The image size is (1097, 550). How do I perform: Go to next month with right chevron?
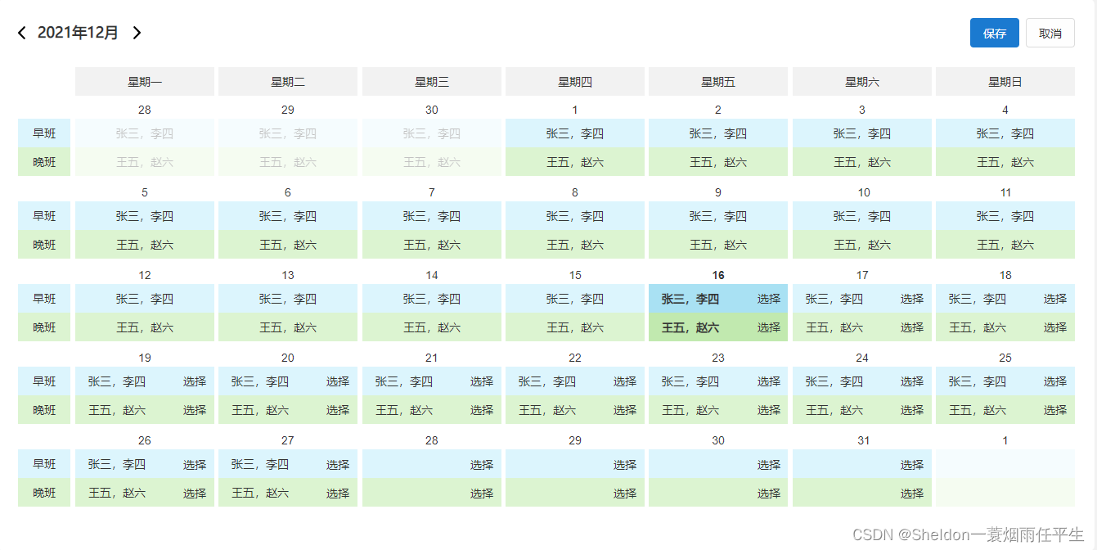(137, 33)
